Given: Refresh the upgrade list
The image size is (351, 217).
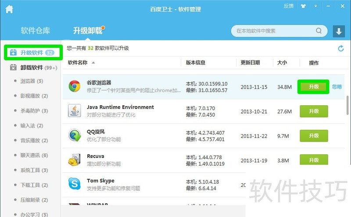Looking at the screenshot, I should click(x=340, y=48).
